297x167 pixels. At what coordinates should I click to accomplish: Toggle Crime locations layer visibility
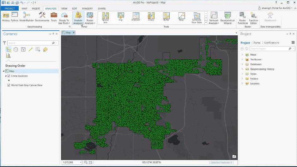(9, 76)
